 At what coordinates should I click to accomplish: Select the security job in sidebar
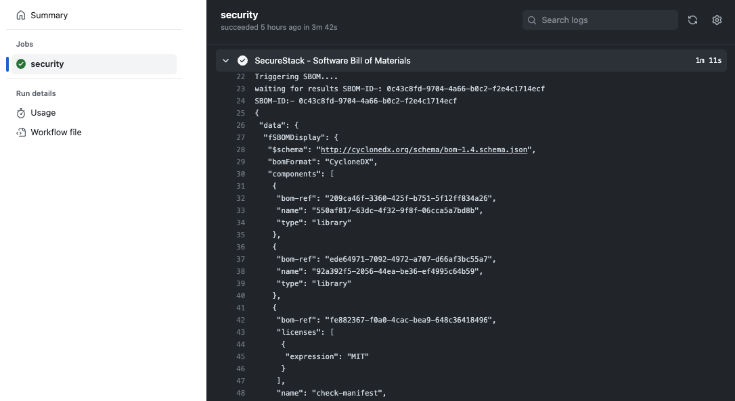click(94, 64)
